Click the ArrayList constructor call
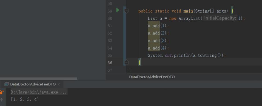The width and height of the screenshot is (262, 106). 189,18
